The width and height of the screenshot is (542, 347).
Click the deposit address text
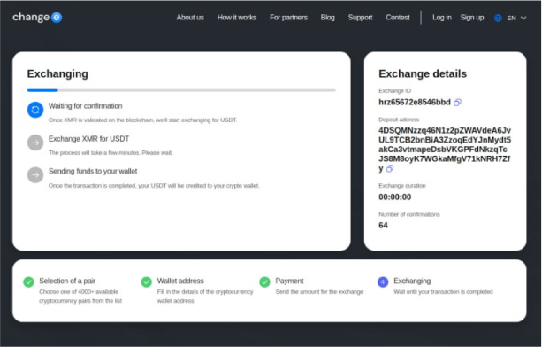[445, 149]
